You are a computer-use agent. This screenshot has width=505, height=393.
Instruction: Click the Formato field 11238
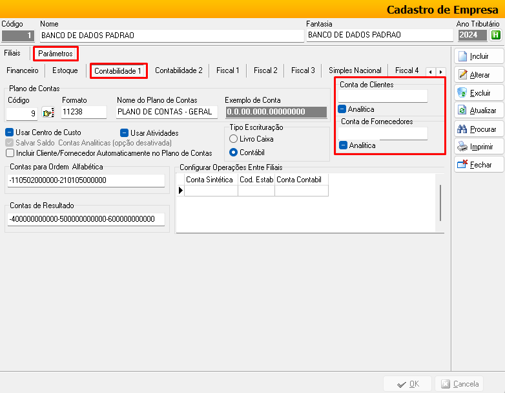[x=84, y=112]
